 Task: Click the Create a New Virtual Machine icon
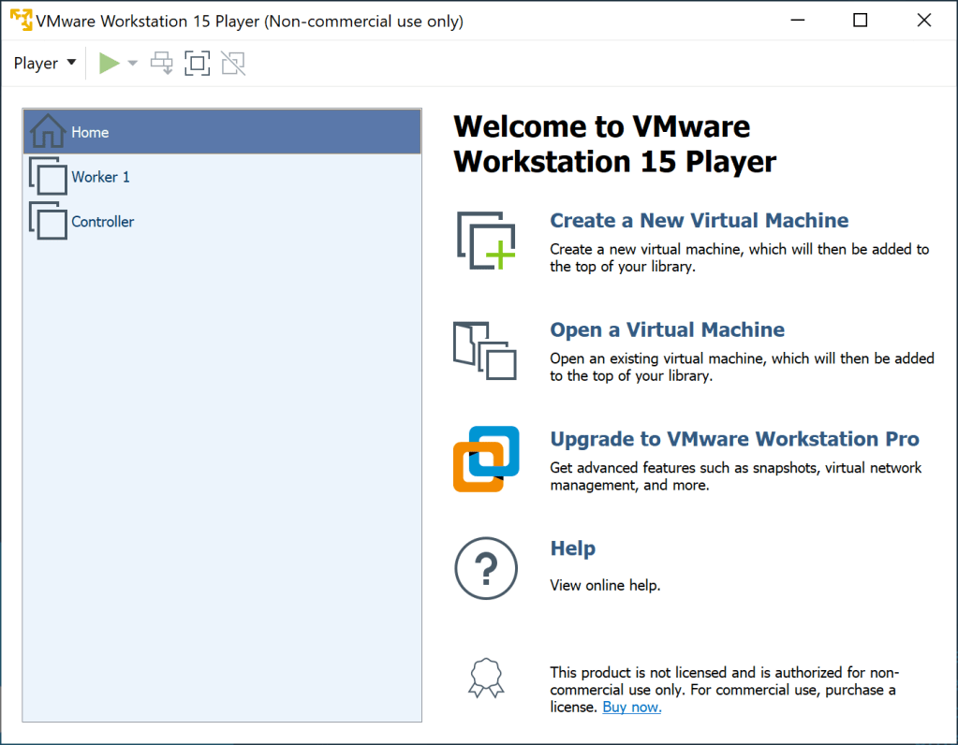point(485,241)
